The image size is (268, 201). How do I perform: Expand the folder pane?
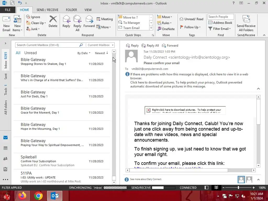[5, 43]
